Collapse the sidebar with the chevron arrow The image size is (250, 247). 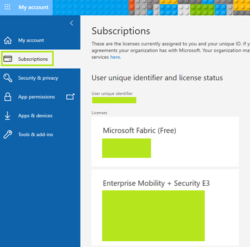pyautogui.click(x=72, y=23)
